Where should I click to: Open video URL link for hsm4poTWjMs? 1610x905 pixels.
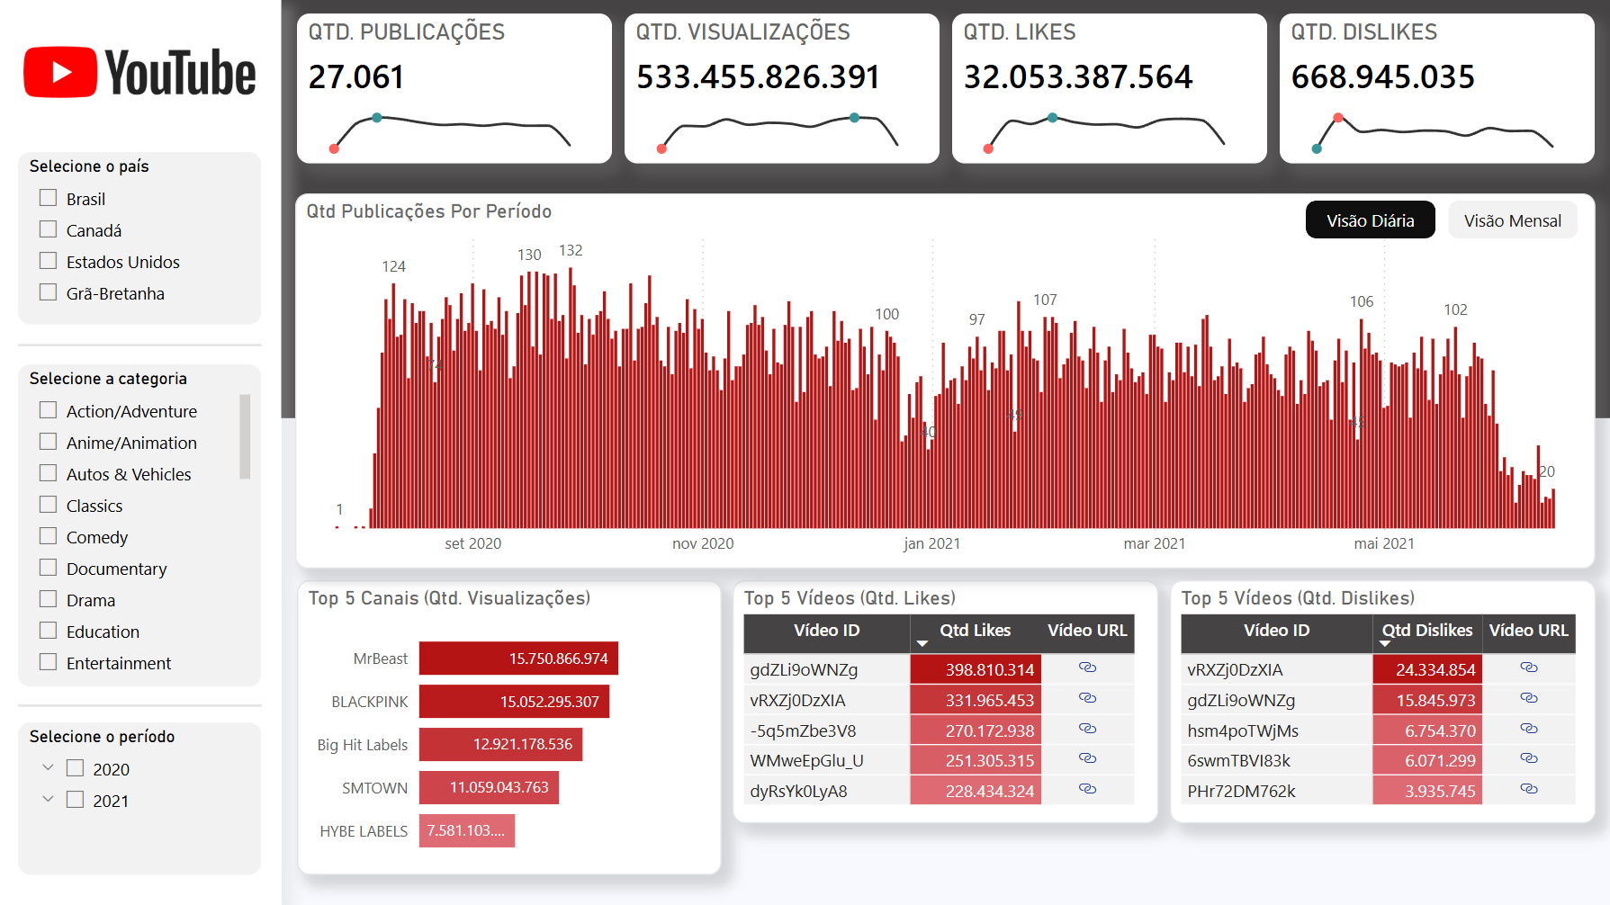(x=1528, y=729)
